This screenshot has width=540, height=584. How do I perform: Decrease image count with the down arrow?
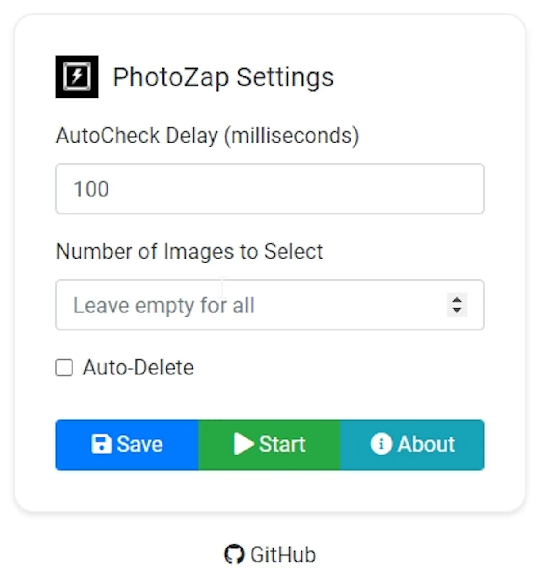point(457,310)
